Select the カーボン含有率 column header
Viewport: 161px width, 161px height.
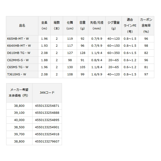(x=146, y=25)
